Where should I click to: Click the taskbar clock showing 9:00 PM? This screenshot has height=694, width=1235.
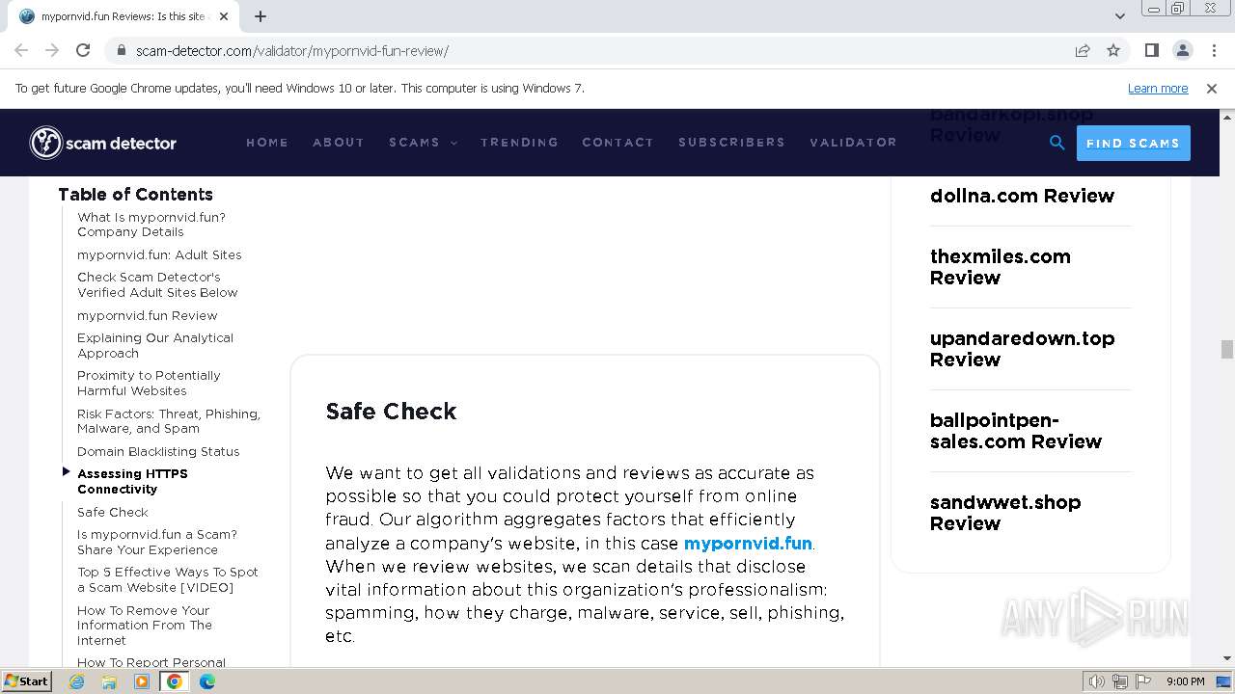tap(1185, 681)
